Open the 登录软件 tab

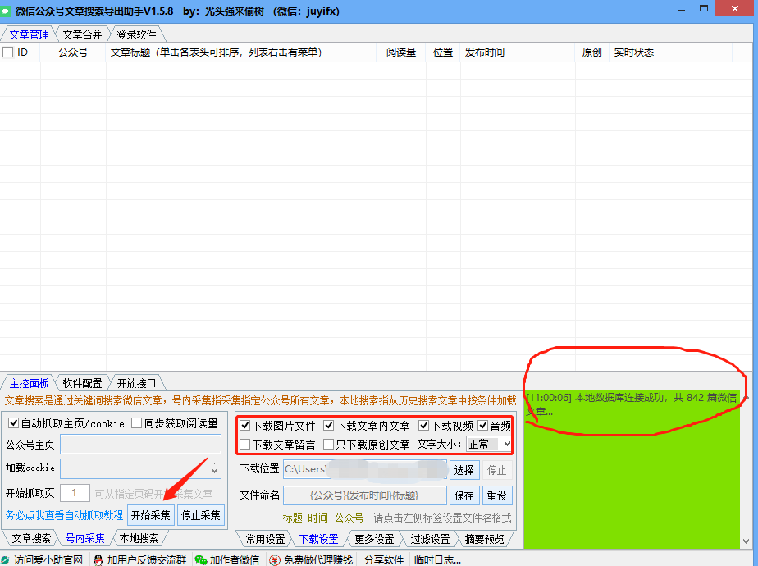[x=136, y=34]
